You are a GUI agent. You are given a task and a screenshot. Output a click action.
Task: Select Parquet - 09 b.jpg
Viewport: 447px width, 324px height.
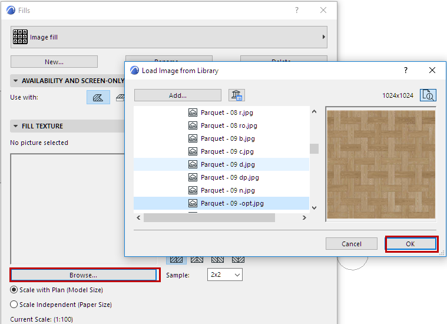pos(221,138)
